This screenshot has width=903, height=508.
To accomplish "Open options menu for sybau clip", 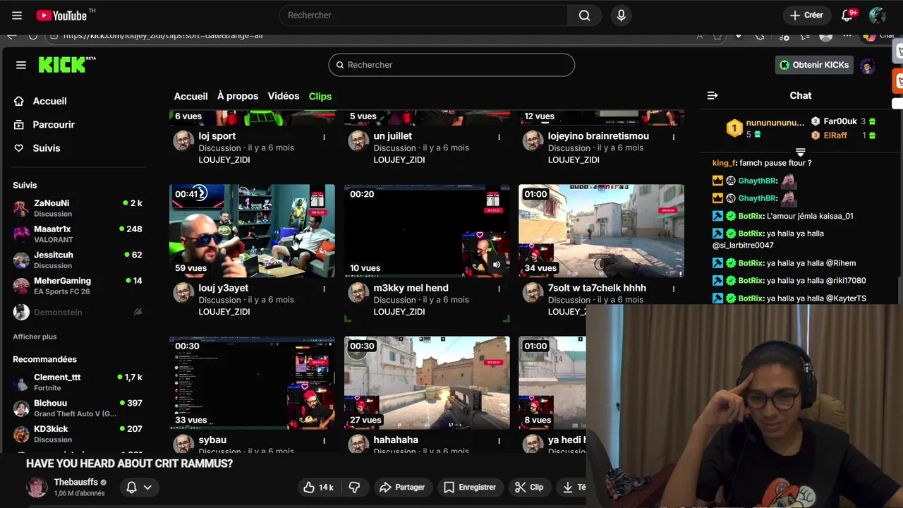I will coord(325,440).
